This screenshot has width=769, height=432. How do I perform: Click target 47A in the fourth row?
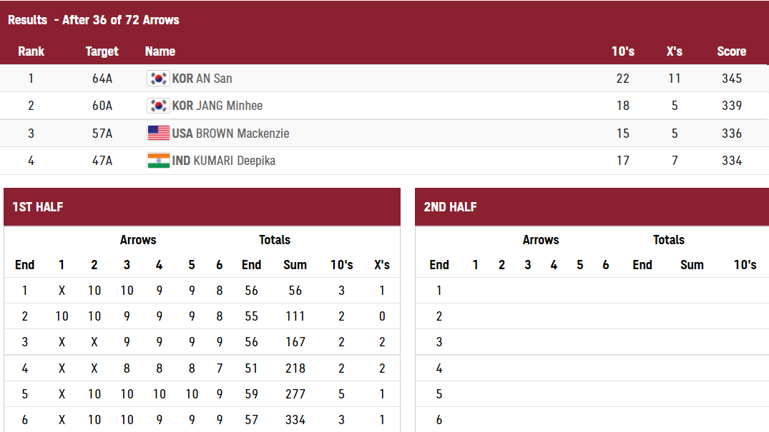[x=102, y=161]
